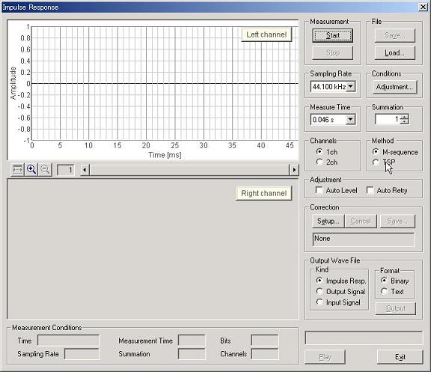Zoom in on the graph

point(31,169)
